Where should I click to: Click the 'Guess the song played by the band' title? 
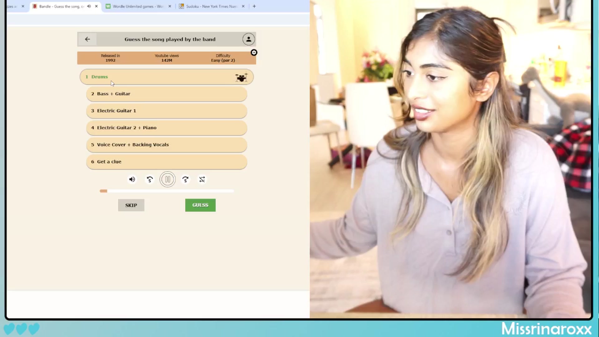tap(170, 39)
